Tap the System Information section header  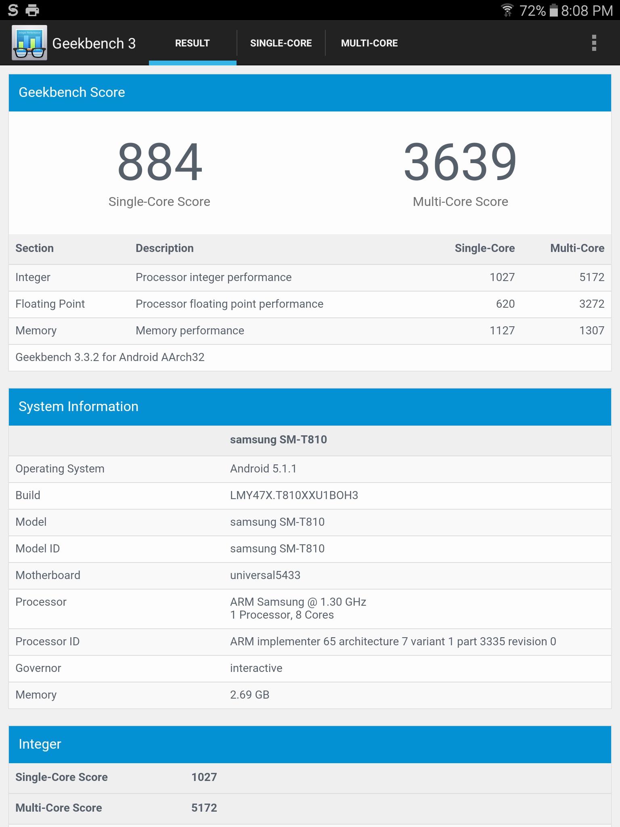(310, 407)
